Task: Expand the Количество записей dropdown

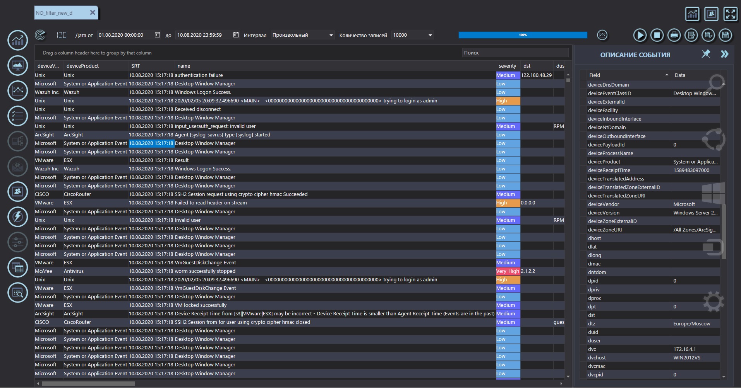Action: [412, 35]
